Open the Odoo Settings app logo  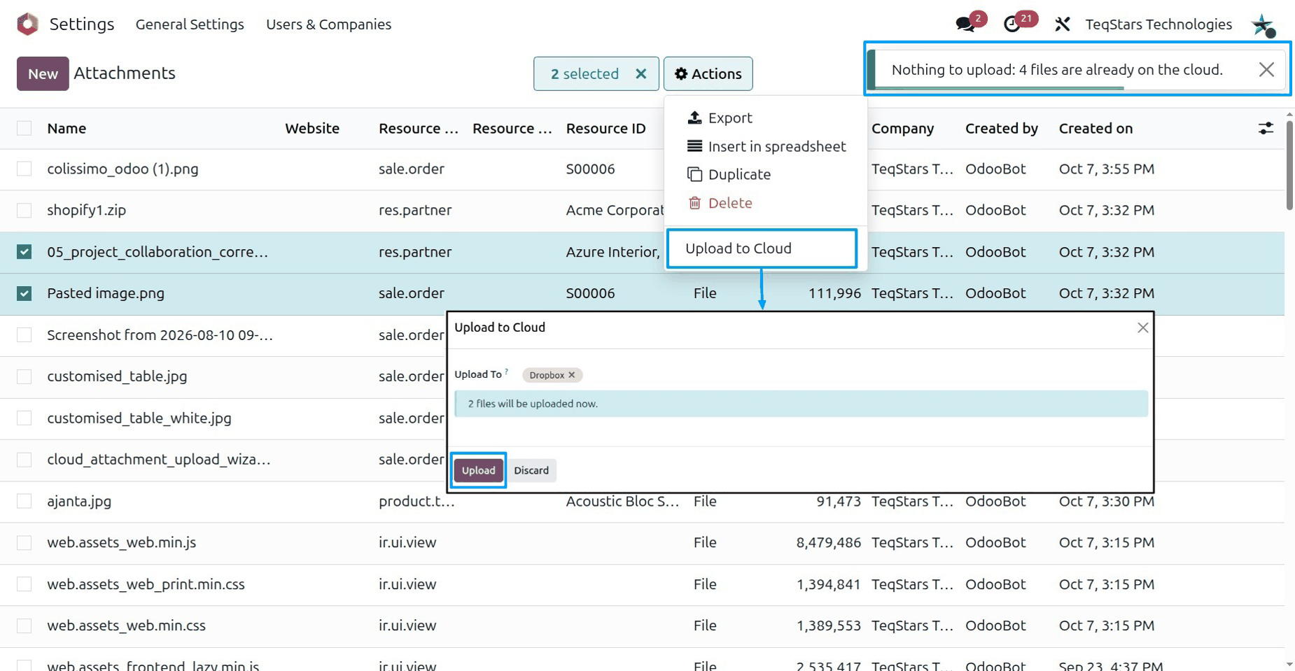(x=27, y=24)
